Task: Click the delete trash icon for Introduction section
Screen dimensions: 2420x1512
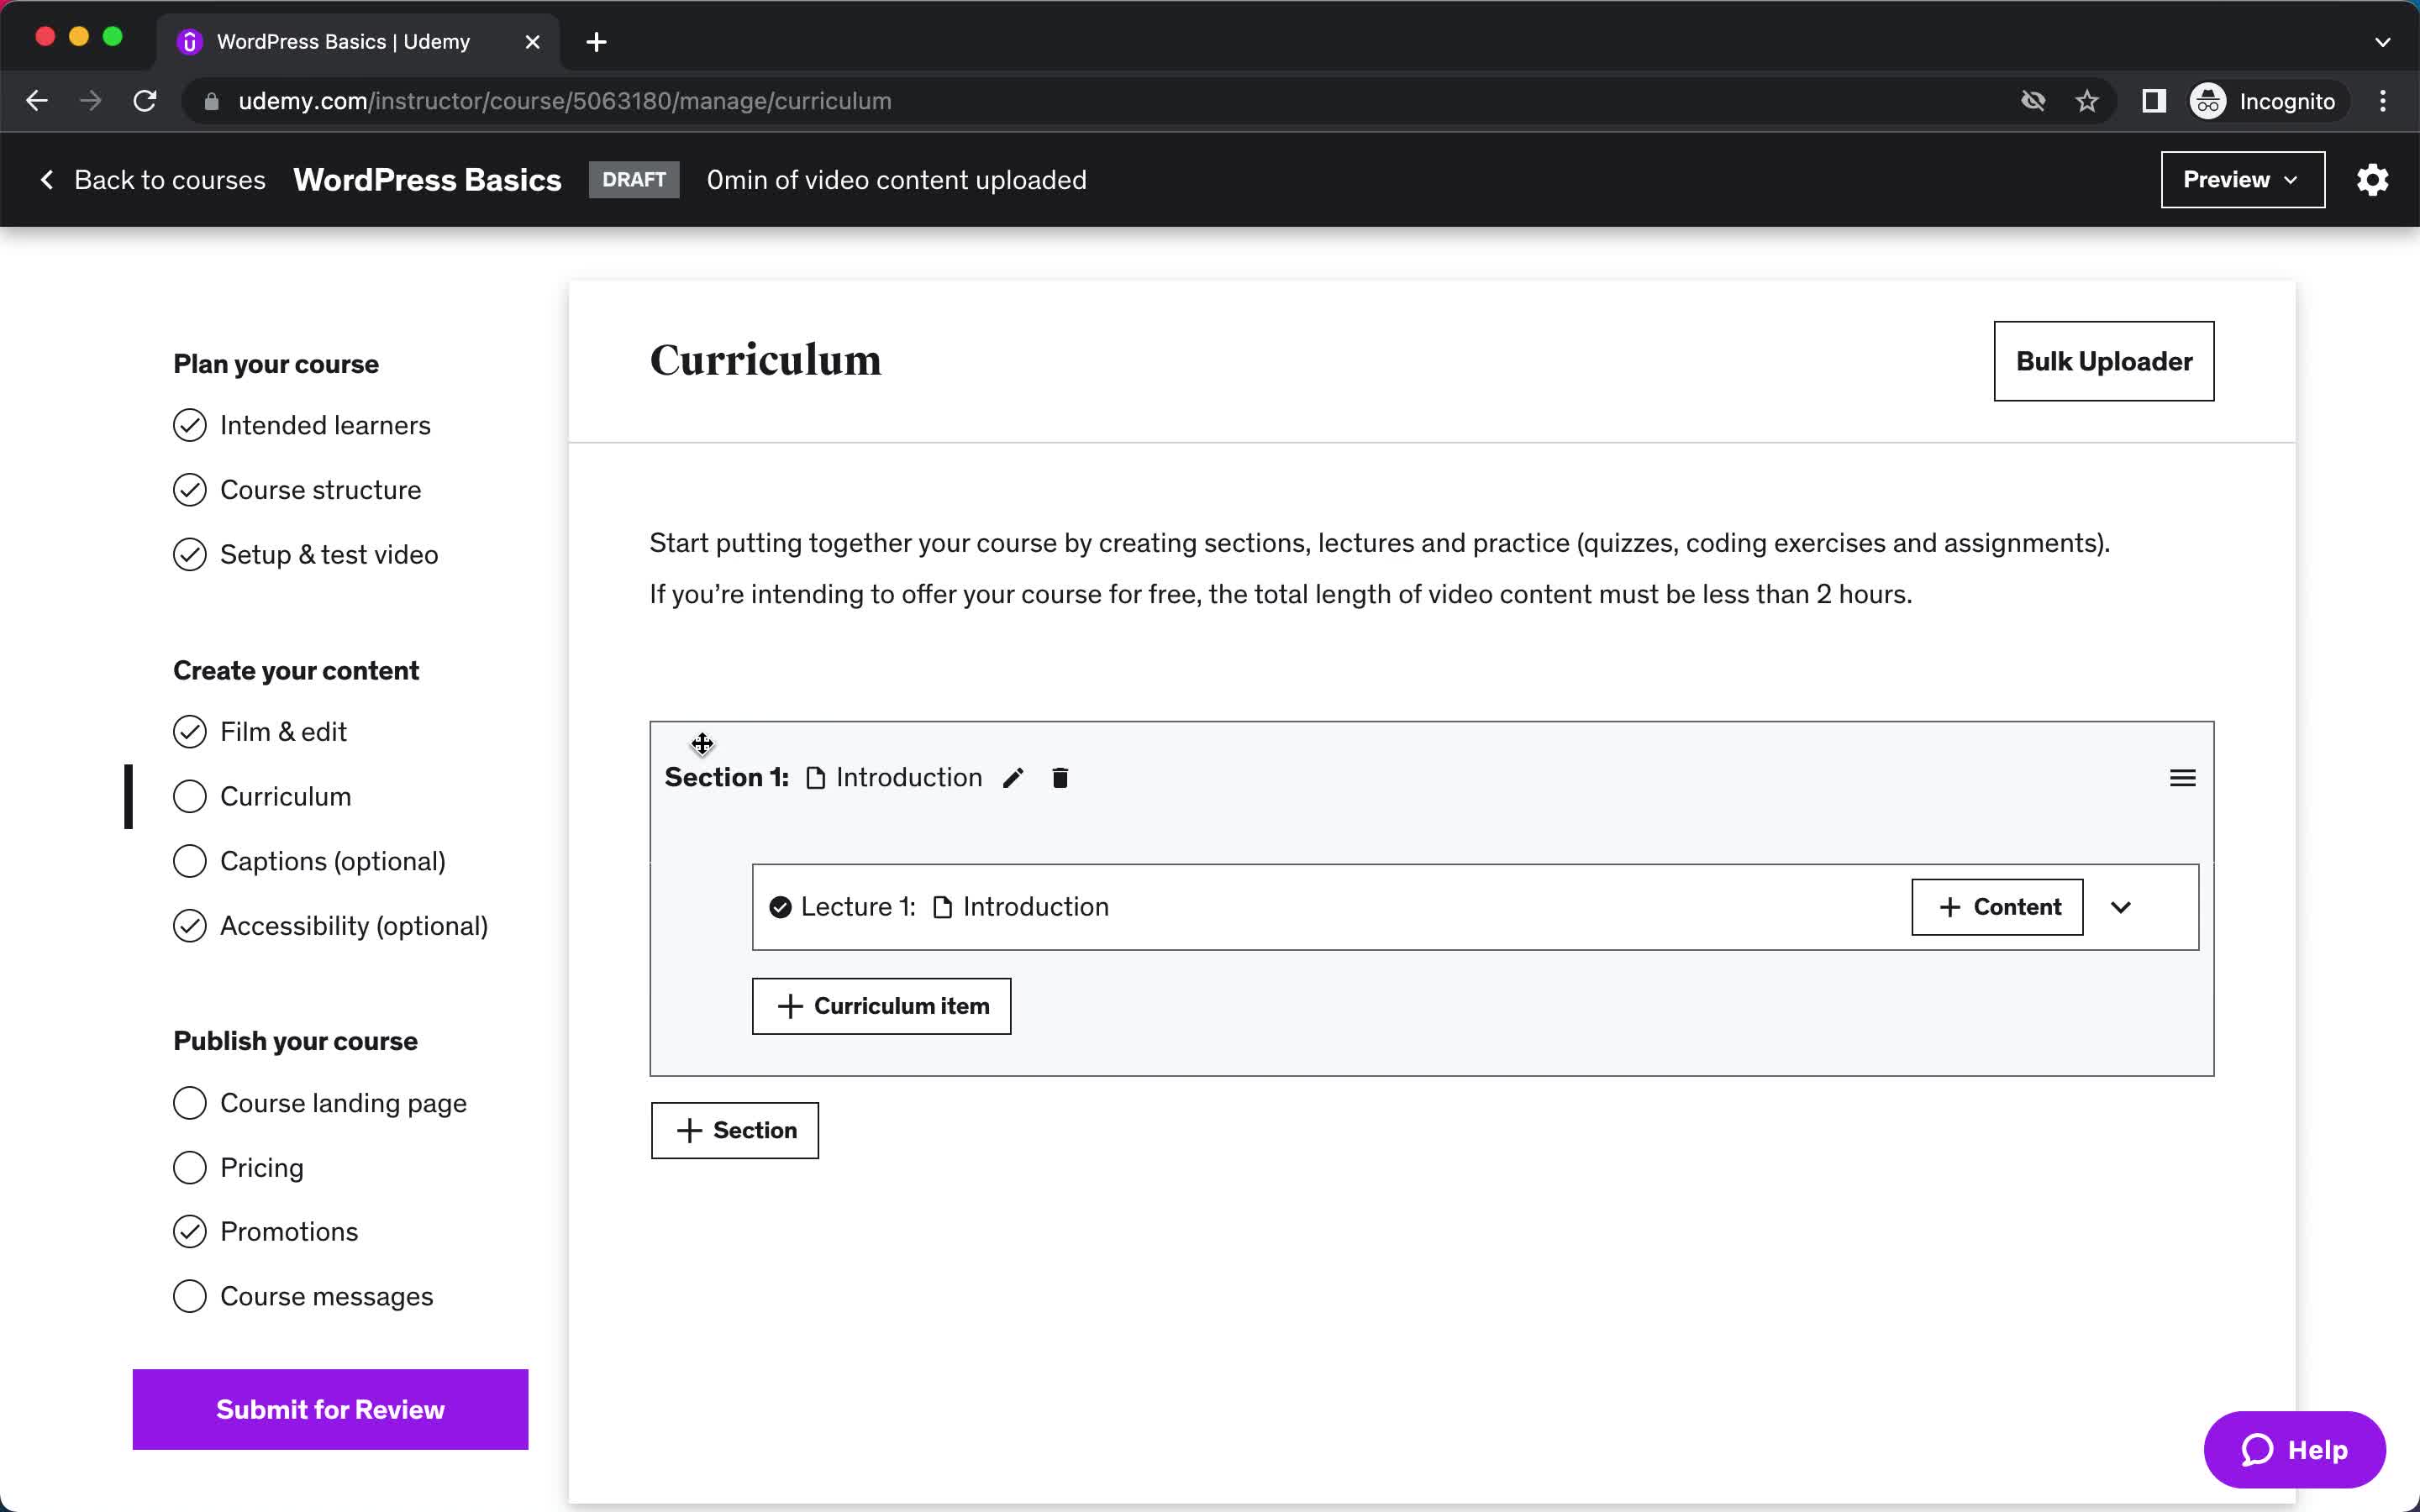Action: coord(1058,777)
